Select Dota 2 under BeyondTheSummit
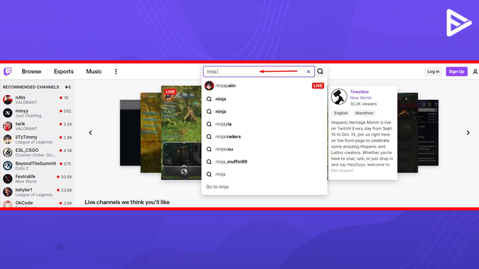 [x=22, y=169]
